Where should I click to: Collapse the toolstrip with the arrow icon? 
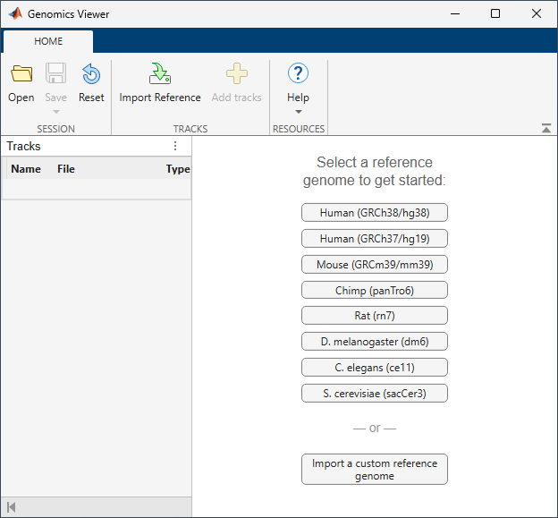coord(546,128)
